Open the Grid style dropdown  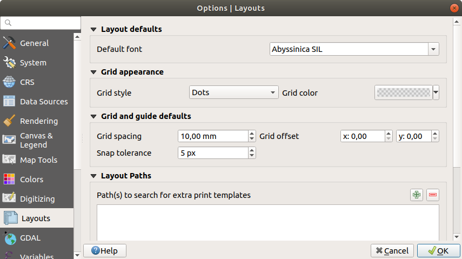[x=233, y=92]
